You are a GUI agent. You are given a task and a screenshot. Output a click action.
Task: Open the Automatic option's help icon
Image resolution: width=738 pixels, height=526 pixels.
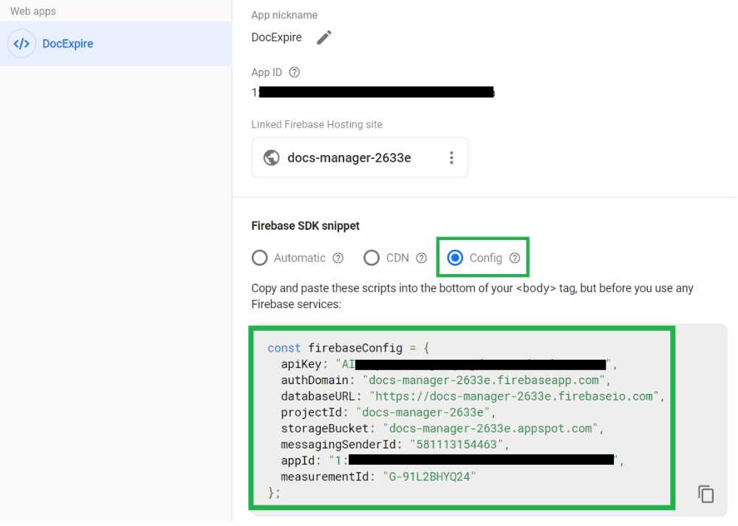coord(338,258)
